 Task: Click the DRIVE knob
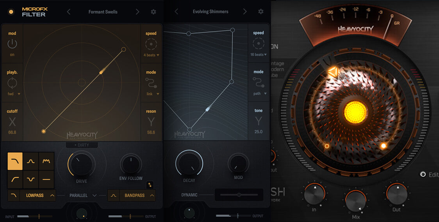point(82,164)
